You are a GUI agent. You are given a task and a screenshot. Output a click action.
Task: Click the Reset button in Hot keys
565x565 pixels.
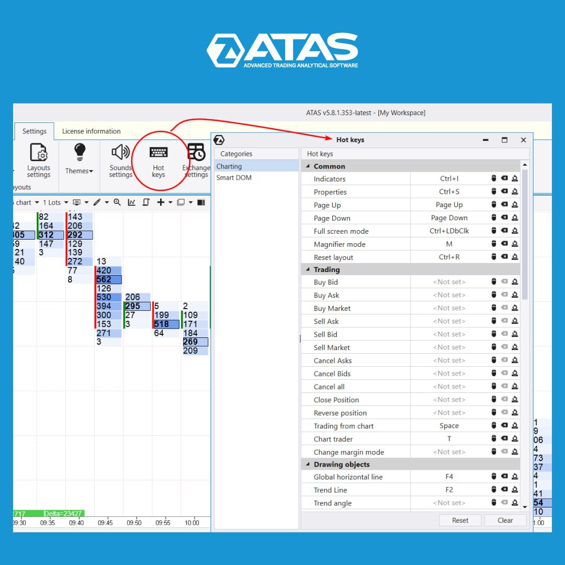tap(460, 521)
